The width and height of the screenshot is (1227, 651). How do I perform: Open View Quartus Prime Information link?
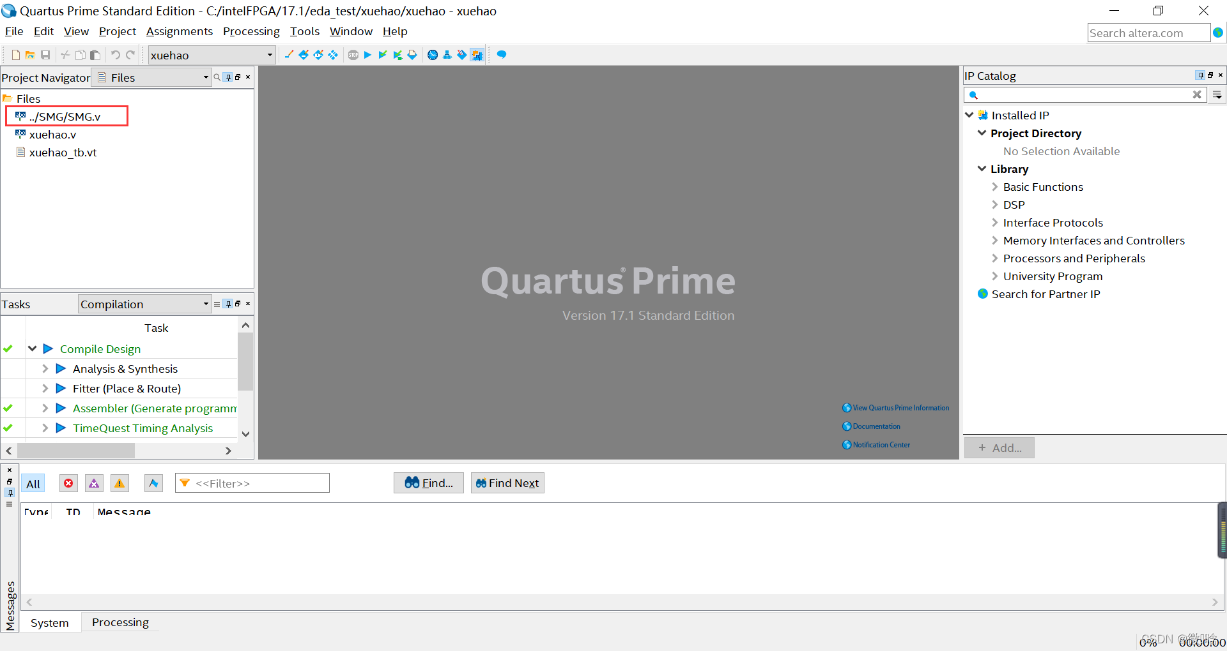896,408
